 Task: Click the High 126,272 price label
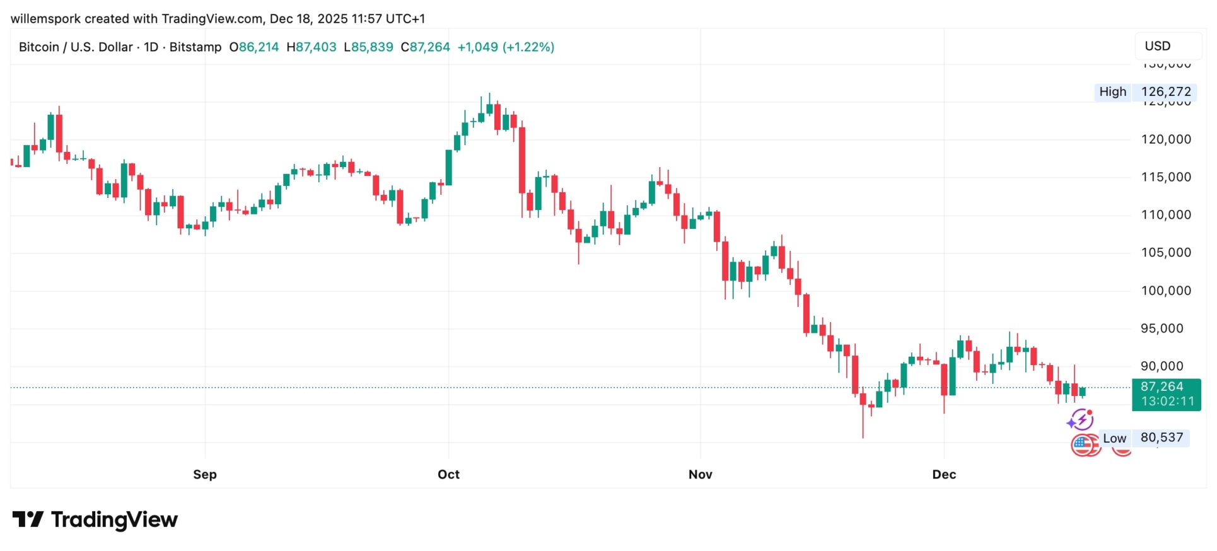1145,92
